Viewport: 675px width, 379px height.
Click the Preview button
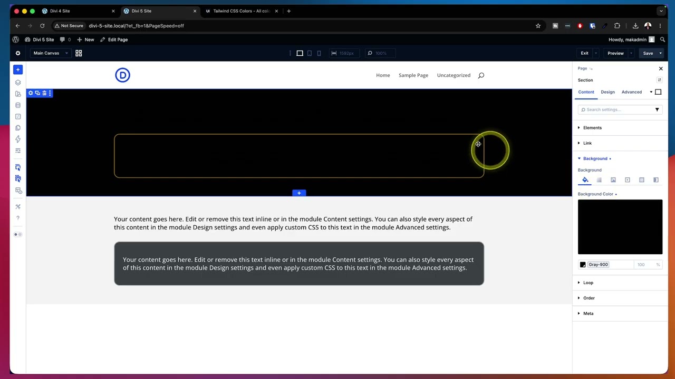615,53
